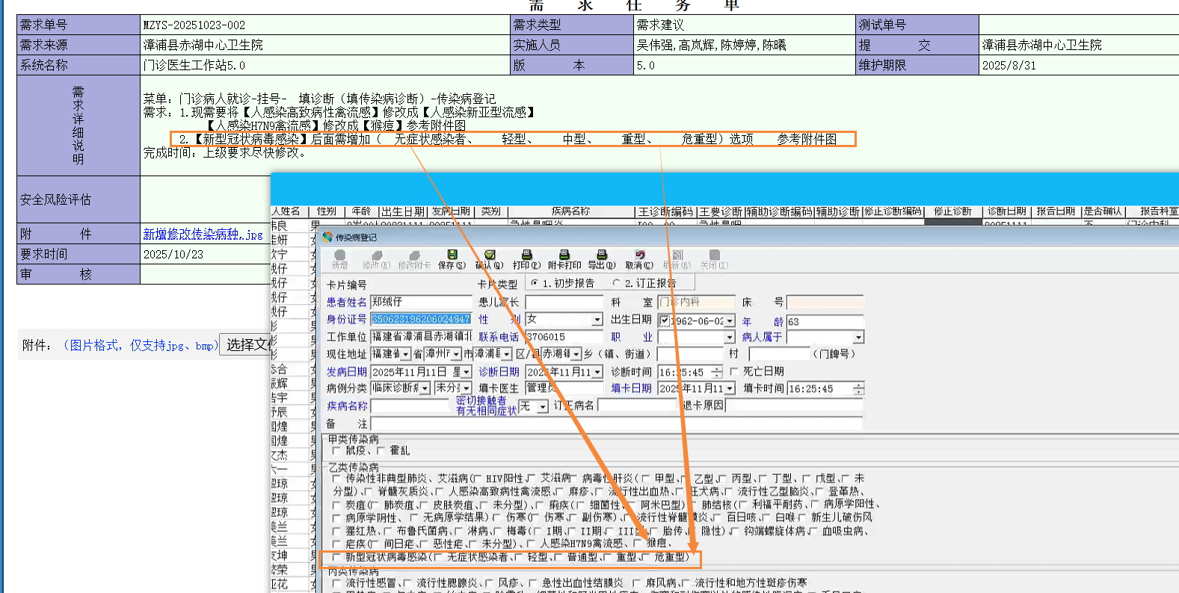The height and width of the screenshot is (593, 1179).
Task: Open the 诊断日期 date dropdown
Action: 597,372
